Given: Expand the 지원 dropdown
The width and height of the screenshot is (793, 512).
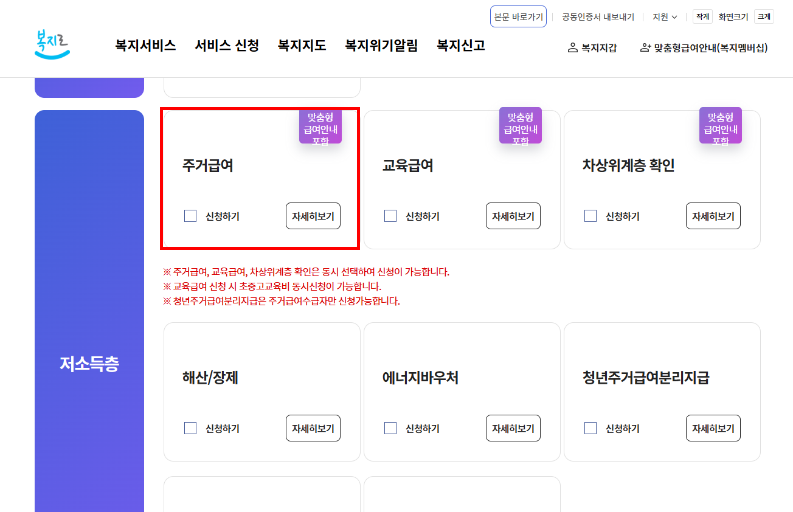Looking at the screenshot, I should click(x=665, y=17).
